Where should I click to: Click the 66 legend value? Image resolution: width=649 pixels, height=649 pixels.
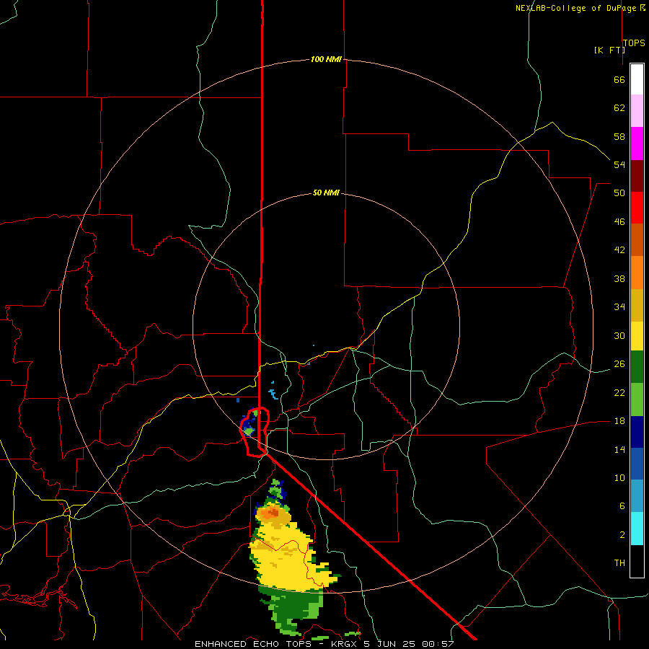619,80
